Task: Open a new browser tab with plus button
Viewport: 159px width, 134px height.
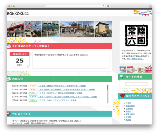Action: pyautogui.click(x=151, y=7)
